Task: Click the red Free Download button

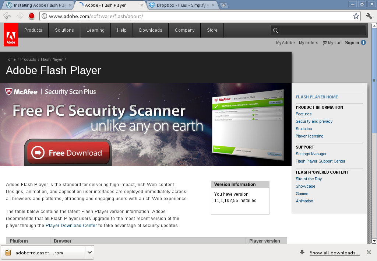Action: click(68, 153)
